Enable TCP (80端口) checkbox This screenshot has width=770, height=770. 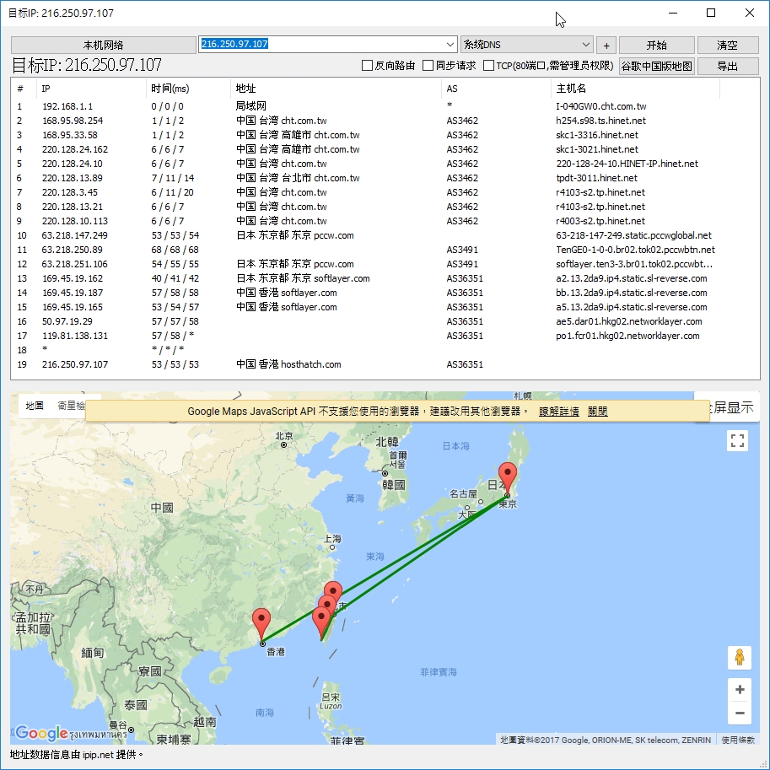pos(488,65)
